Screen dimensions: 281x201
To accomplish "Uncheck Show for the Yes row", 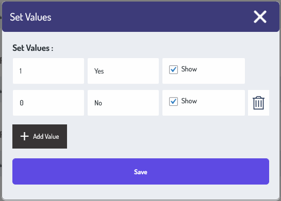I will pos(173,69).
